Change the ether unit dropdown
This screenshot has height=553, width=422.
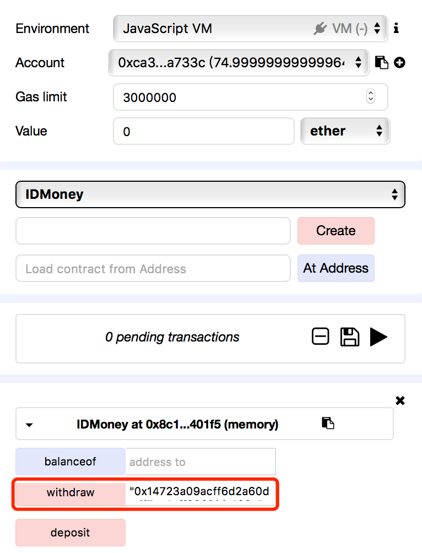click(345, 131)
